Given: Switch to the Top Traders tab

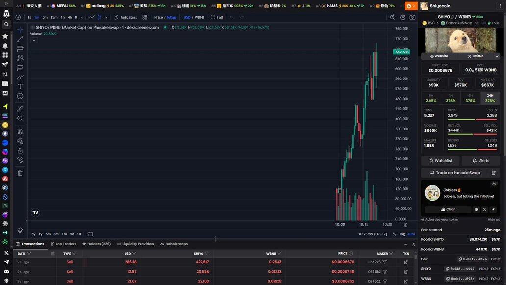Looking at the screenshot, I should click(63, 244).
